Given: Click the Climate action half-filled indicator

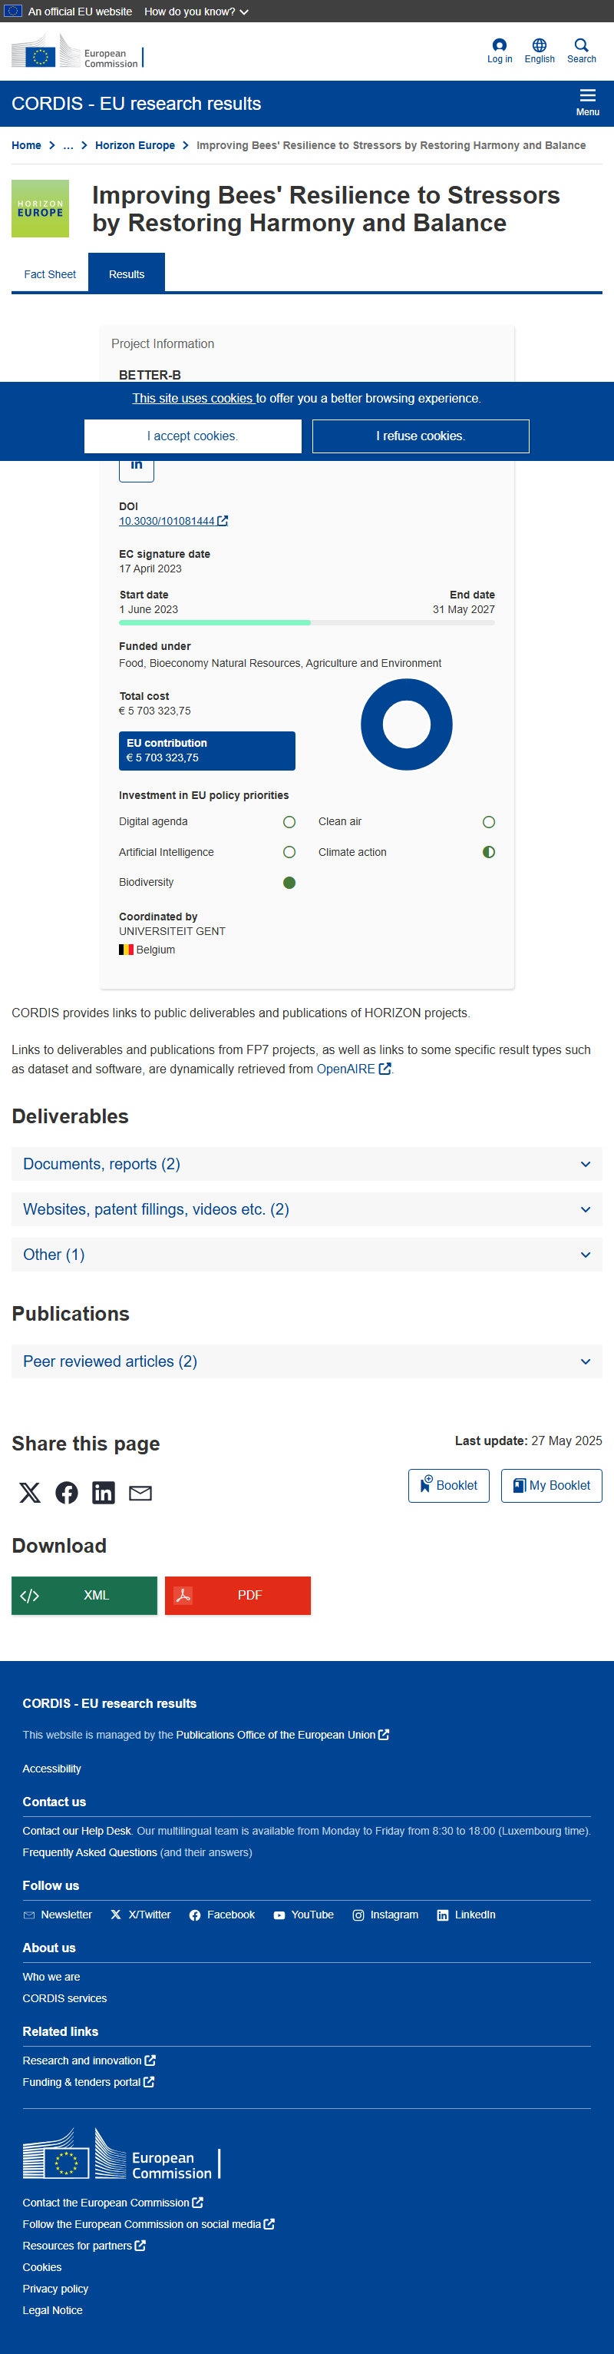Looking at the screenshot, I should click(x=489, y=853).
